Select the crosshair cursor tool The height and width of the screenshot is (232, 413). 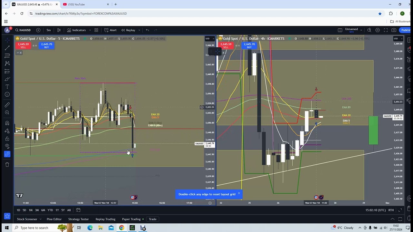[x=7, y=40]
